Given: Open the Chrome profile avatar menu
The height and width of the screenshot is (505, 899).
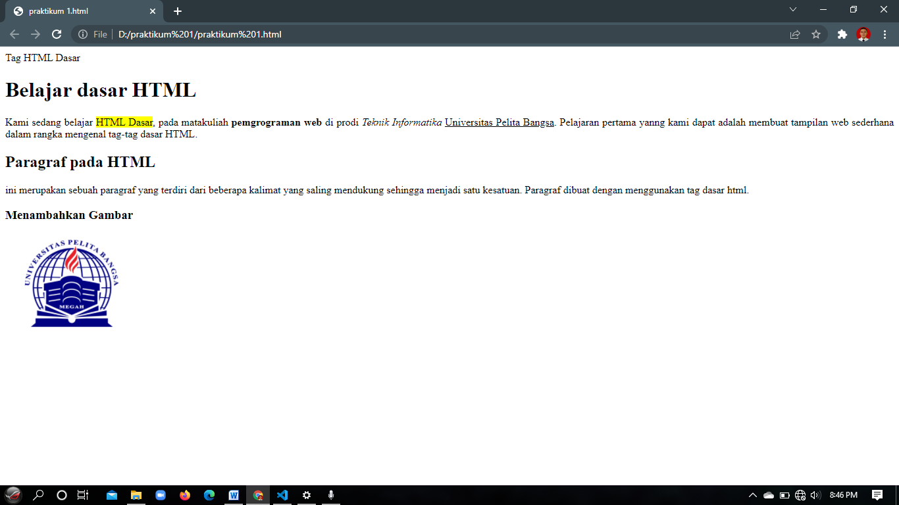Looking at the screenshot, I should tap(863, 34).
